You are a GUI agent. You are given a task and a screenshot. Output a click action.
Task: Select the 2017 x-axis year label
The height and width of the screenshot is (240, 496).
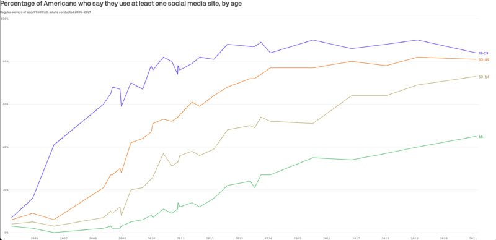click(x=356, y=238)
